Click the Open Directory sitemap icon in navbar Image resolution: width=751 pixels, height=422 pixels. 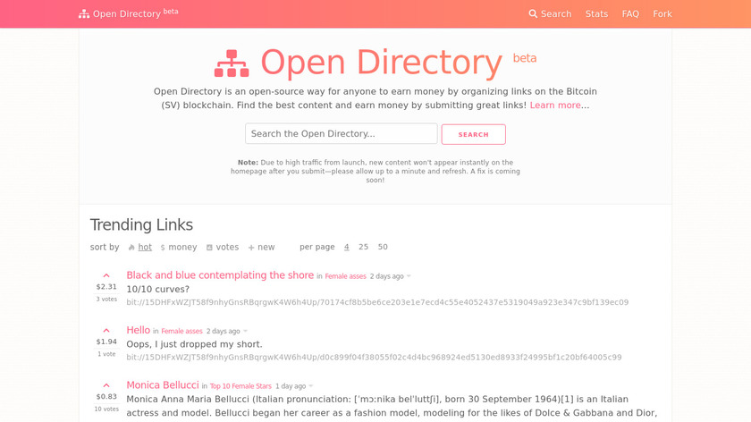pyautogui.click(x=84, y=14)
